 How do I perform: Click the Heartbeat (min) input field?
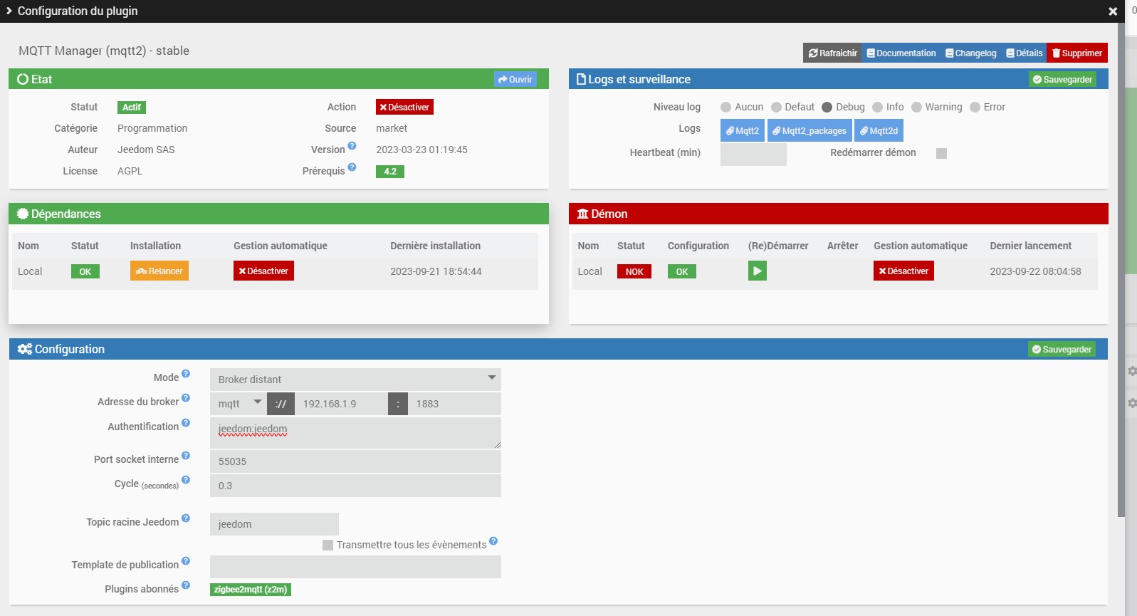click(x=753, y=154)
